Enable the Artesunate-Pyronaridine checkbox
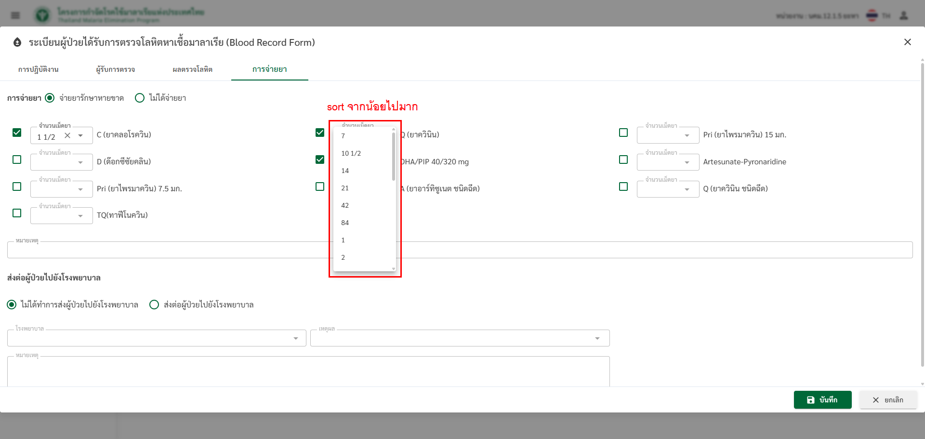This screenshot has width=925, height=439. tap(623, 160)
